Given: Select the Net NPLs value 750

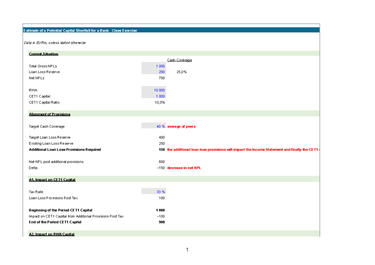Looking at the screenshot, I should (x=162, y=78).
